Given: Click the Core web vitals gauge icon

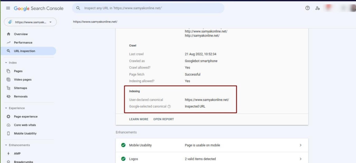Looking at the screenshot, I should click(x=9, y=125).
